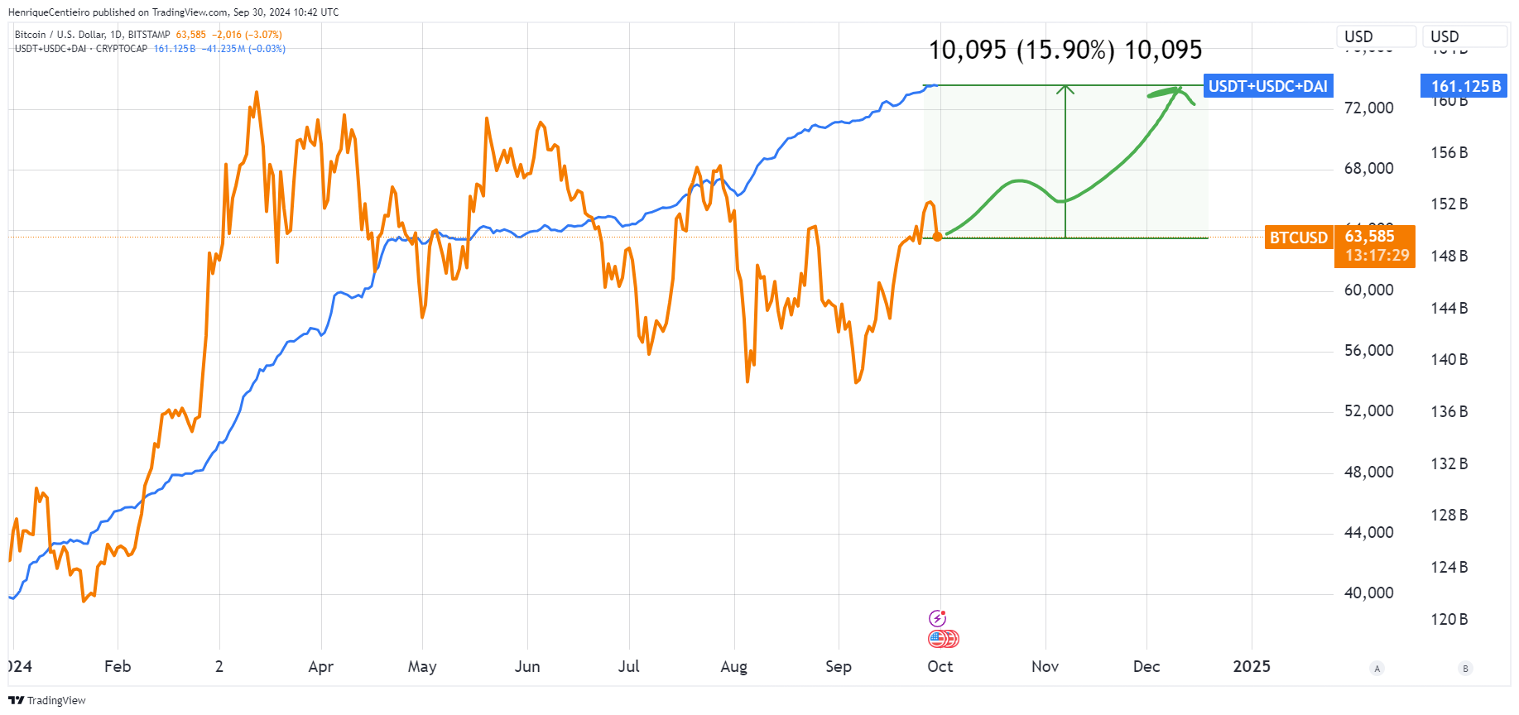Open the left USD currency dropdown
Viewport: 1519px width, 715px height.
tap(1376, 36)
